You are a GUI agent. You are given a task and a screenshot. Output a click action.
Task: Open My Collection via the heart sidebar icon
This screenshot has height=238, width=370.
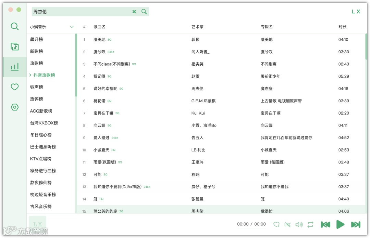(14, 87)
